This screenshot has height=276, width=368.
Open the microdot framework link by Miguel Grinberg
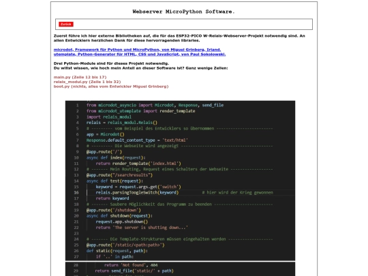point(137,50)
